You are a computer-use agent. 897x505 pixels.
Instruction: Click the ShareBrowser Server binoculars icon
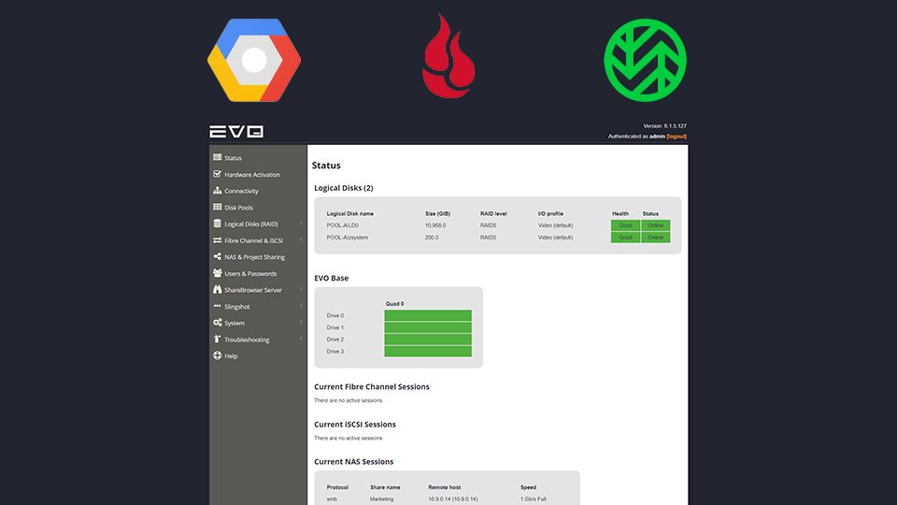tap(218, 290)
